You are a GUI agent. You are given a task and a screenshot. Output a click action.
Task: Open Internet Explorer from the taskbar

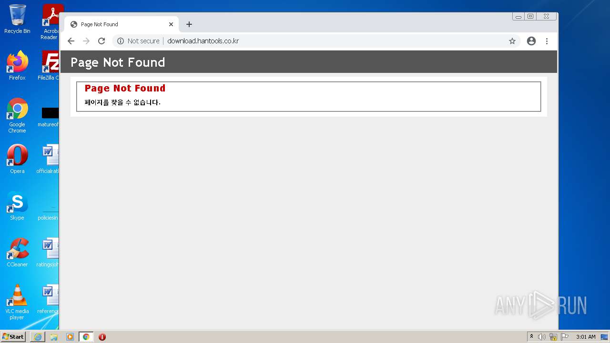pyautogui.click(x=38, y=337)
